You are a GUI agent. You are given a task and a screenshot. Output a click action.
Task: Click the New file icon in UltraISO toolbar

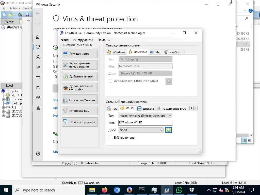[5, 15]
